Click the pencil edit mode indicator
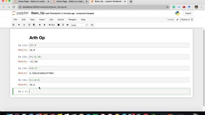The width and height of the screenshot is (205, 115). 177,19
